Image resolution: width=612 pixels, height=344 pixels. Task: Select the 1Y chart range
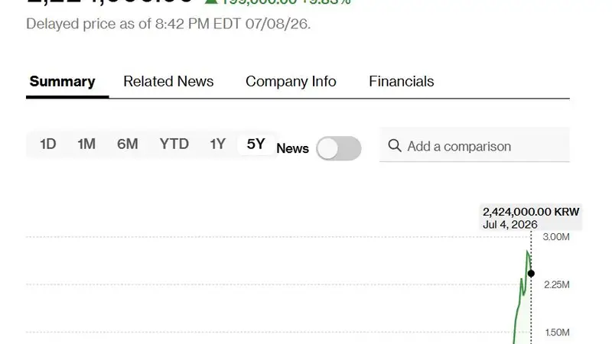click(218, 144)
